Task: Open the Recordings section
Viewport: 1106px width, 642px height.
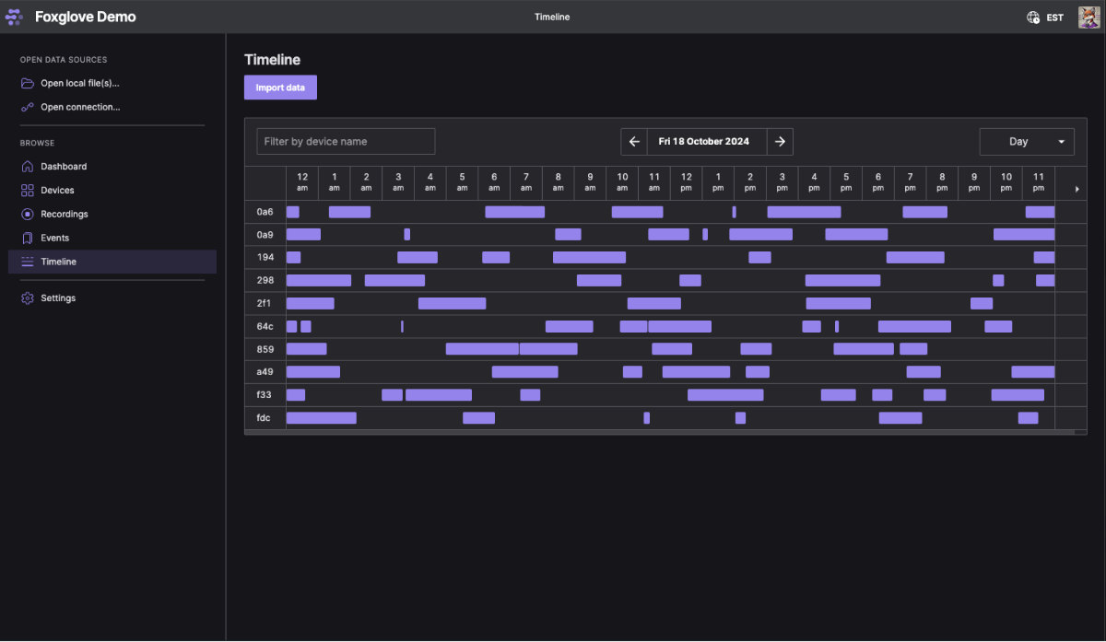Action: pos(64,215)
